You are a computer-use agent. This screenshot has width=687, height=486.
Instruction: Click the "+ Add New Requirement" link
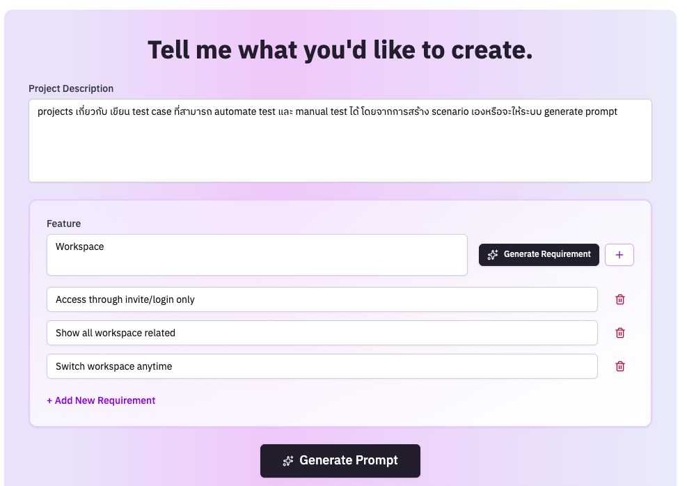101,400
